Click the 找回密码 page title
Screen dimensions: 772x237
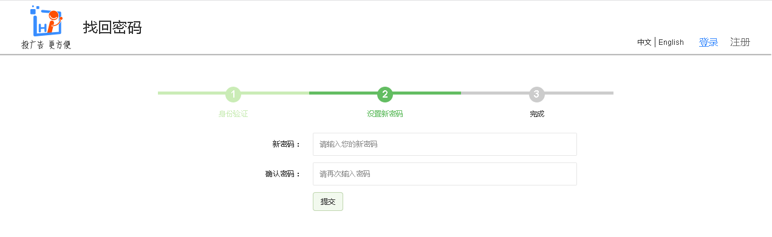pos(112,27)
